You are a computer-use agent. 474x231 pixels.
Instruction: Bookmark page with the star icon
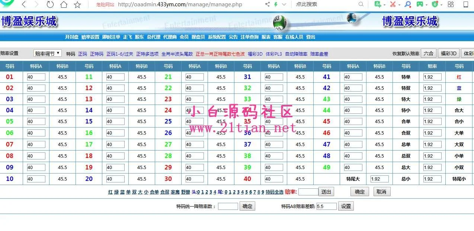click(77, 5)
